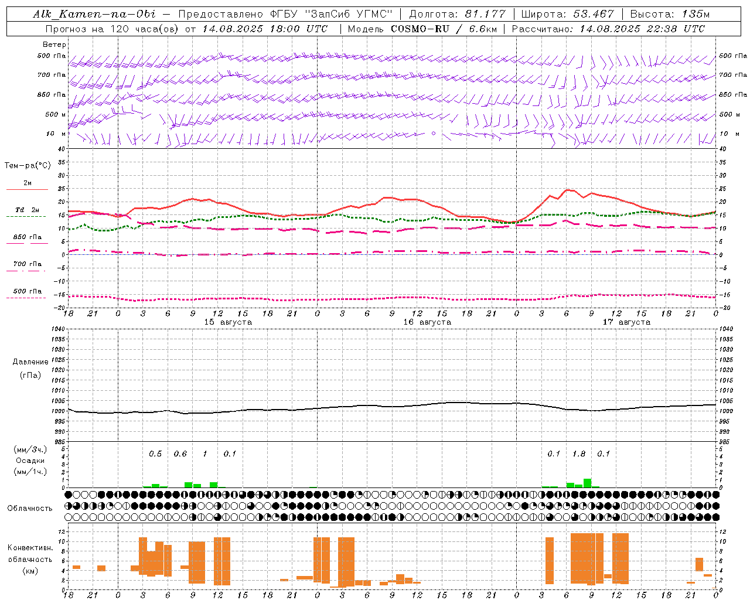Viewport: 750px width, 600px height.
Task: Click the Давление pressure panel label
Action: [x=30, y=362]
